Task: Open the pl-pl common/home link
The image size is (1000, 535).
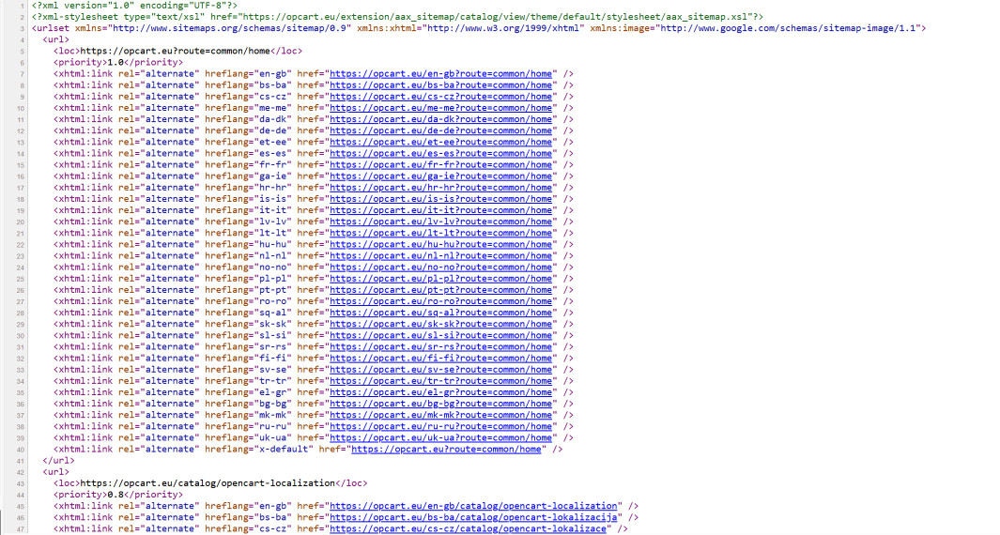Action: click(x=440, y=279)
